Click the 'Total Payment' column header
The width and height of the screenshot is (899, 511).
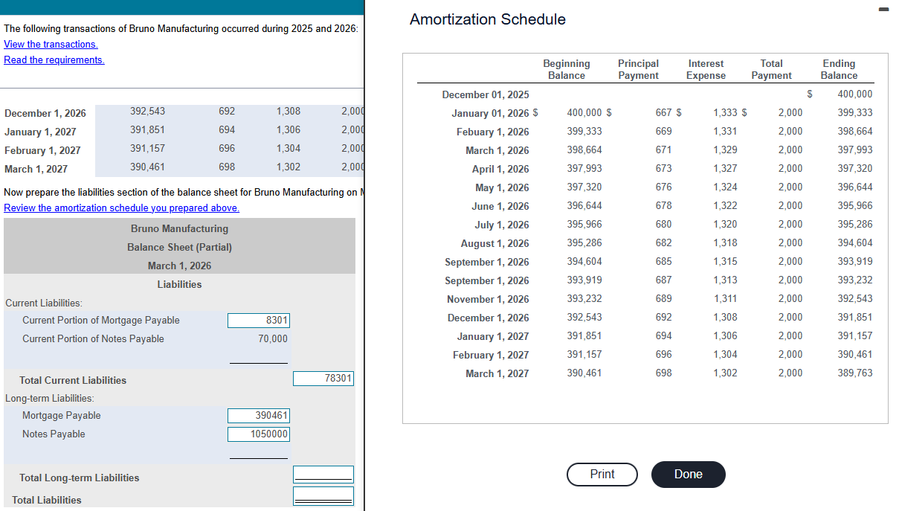pos(771,69)
